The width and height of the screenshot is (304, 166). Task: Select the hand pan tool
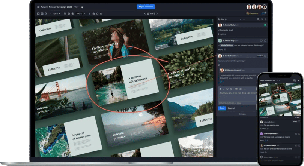tap(93, 13)
